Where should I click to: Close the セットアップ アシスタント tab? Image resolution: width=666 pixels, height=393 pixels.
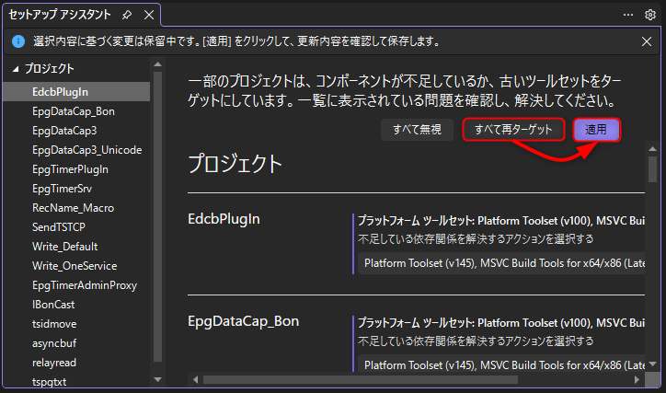pos(146,15)
